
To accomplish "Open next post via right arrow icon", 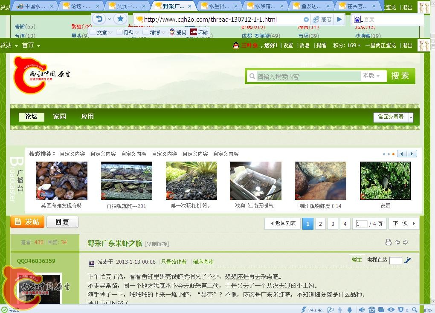I will [x=406, y=242].
